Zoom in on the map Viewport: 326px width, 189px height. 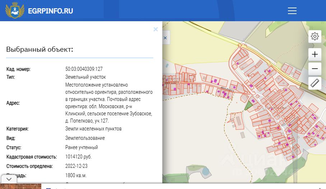315,55
